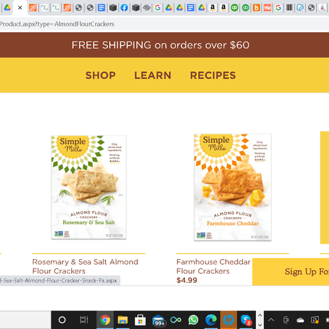The image size is (329, 329).
Task: Switch to the Facebook browser tab
Action: (x=124, y=8)
